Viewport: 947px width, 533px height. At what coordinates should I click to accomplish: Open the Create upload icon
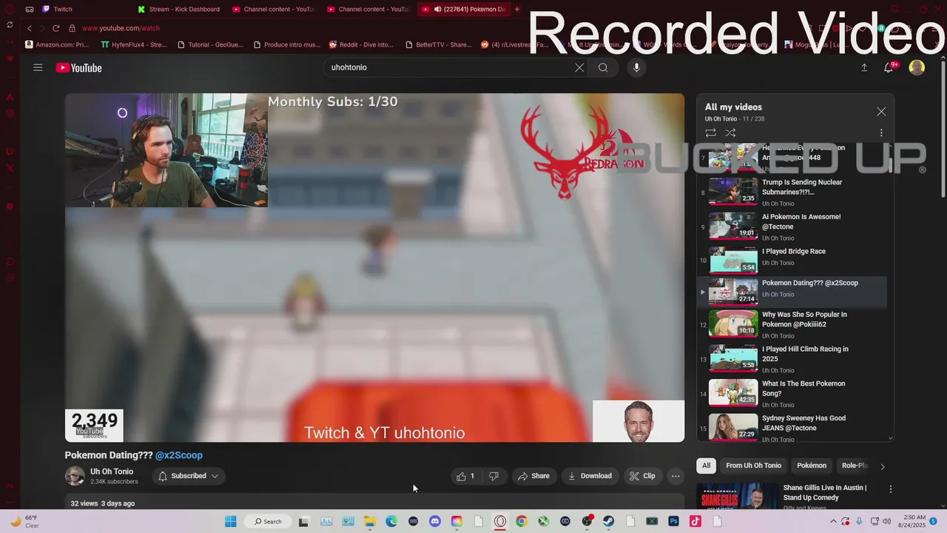(863, 67)
